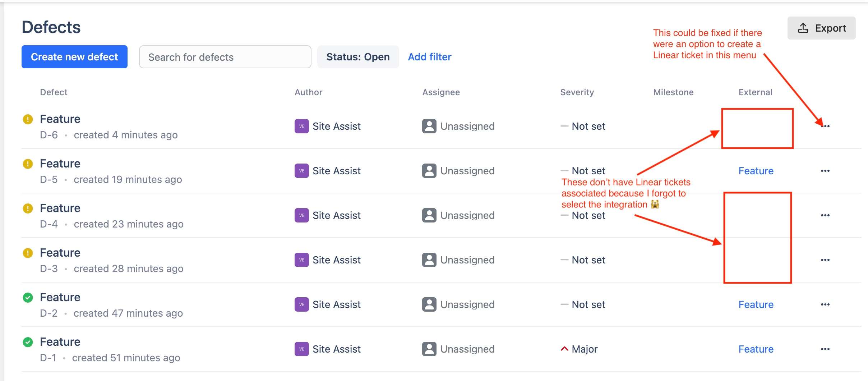Click the Site Assist author avatar in row D-3
This screenshot has width=868, height=381.
(x=301, y=260)
